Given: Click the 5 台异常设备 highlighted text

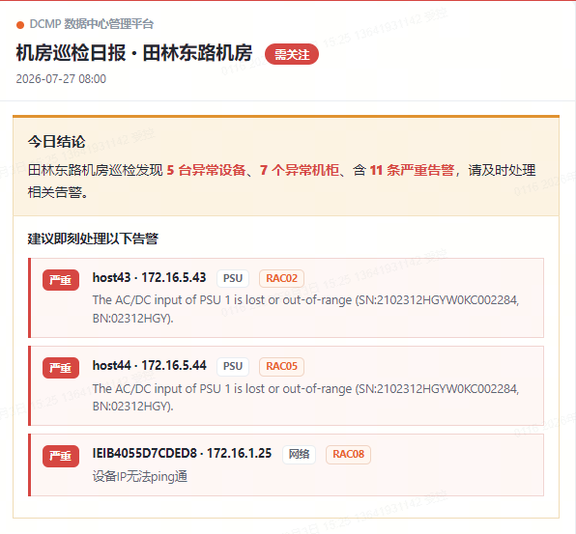Looking at the screenshot, I should pos(206,170).
